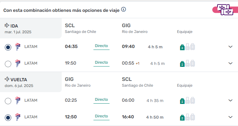Click baggage icons for the 12:50 return flight
Viewport: 238px width, 126px height.
pyautogui.click(x=187, y=117)
